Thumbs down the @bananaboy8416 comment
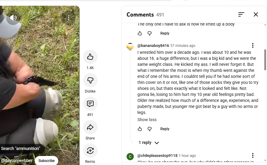Viewport: 267px width, 165px height. point(150,129)
